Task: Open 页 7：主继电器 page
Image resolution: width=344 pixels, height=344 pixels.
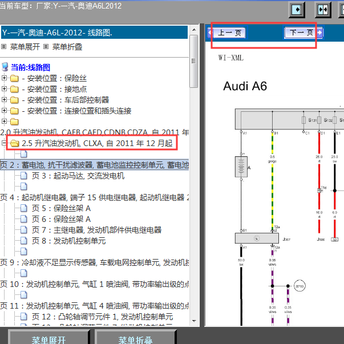Action: 97,230
